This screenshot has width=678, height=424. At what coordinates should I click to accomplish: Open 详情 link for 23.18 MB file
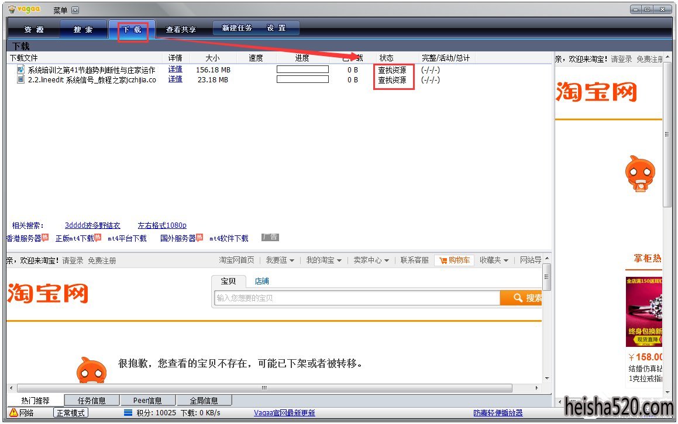tap(175, 79)
